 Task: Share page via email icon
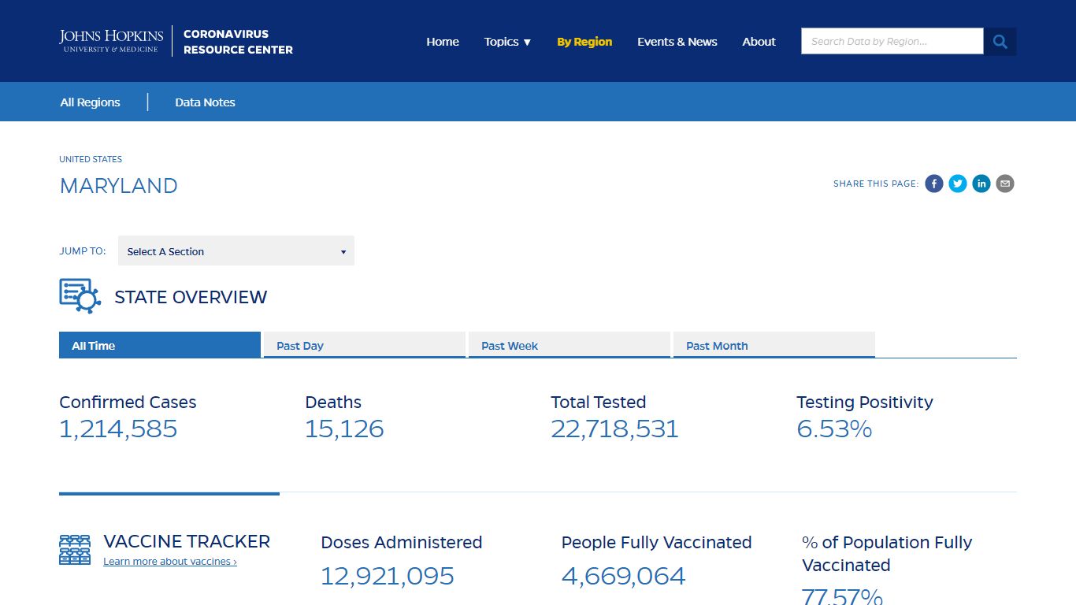[x=1005, y=184]
